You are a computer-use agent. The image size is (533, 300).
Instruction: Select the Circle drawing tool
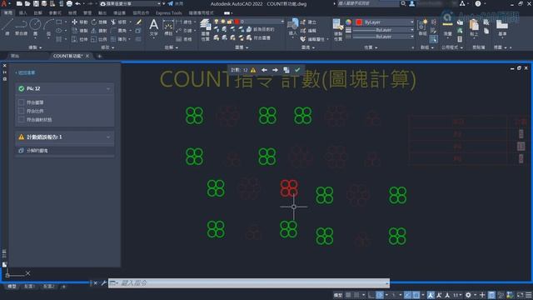(x=35, y=27)
